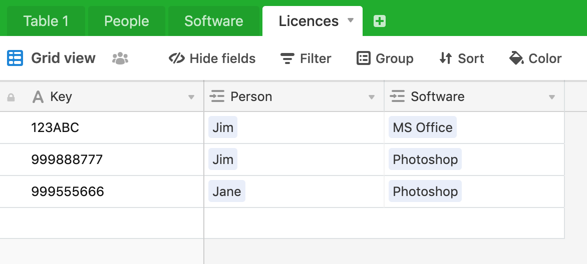Image resolution: width=587 pixels, height=264 pixels.
Task: Click the lock icon in Key header
Action: pos(11,97)
